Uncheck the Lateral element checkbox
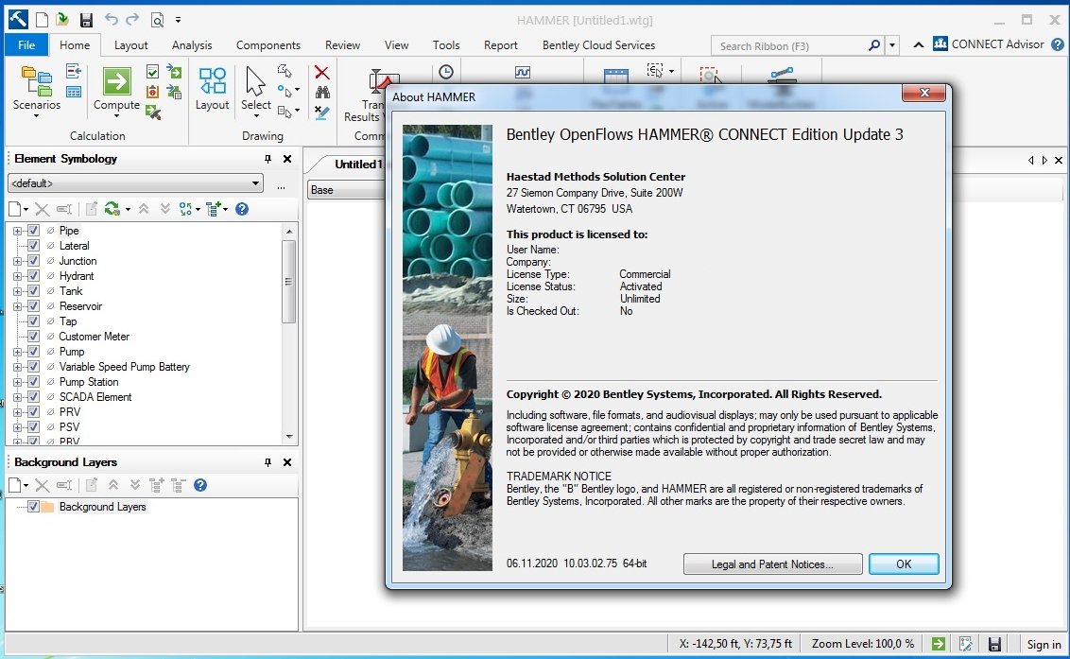The width and height of the screenshot is (1070, 659). pyautogui.click(x=33, y=246)
